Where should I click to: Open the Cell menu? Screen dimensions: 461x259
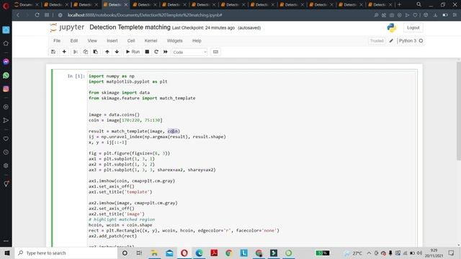click(131, 41)
